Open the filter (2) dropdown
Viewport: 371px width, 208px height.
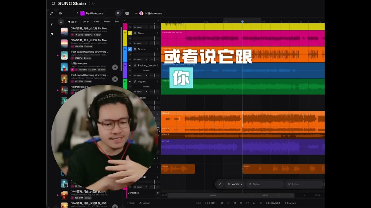pyautogui.click(x=72, y=22)
